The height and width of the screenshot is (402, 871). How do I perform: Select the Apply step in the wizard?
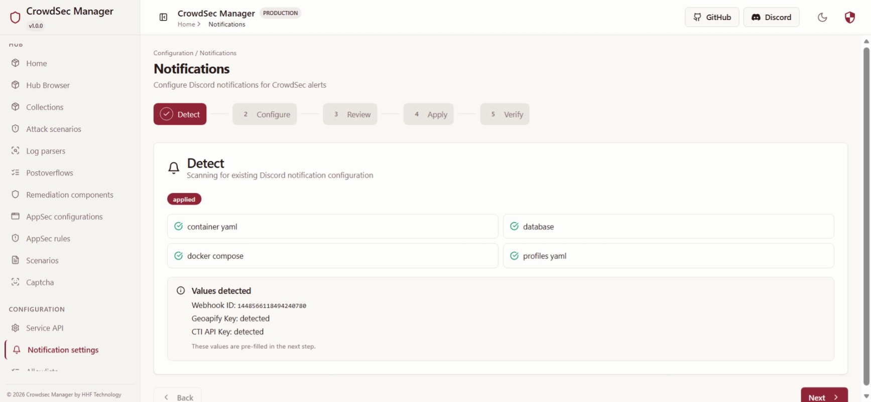(x=428, y=114)
